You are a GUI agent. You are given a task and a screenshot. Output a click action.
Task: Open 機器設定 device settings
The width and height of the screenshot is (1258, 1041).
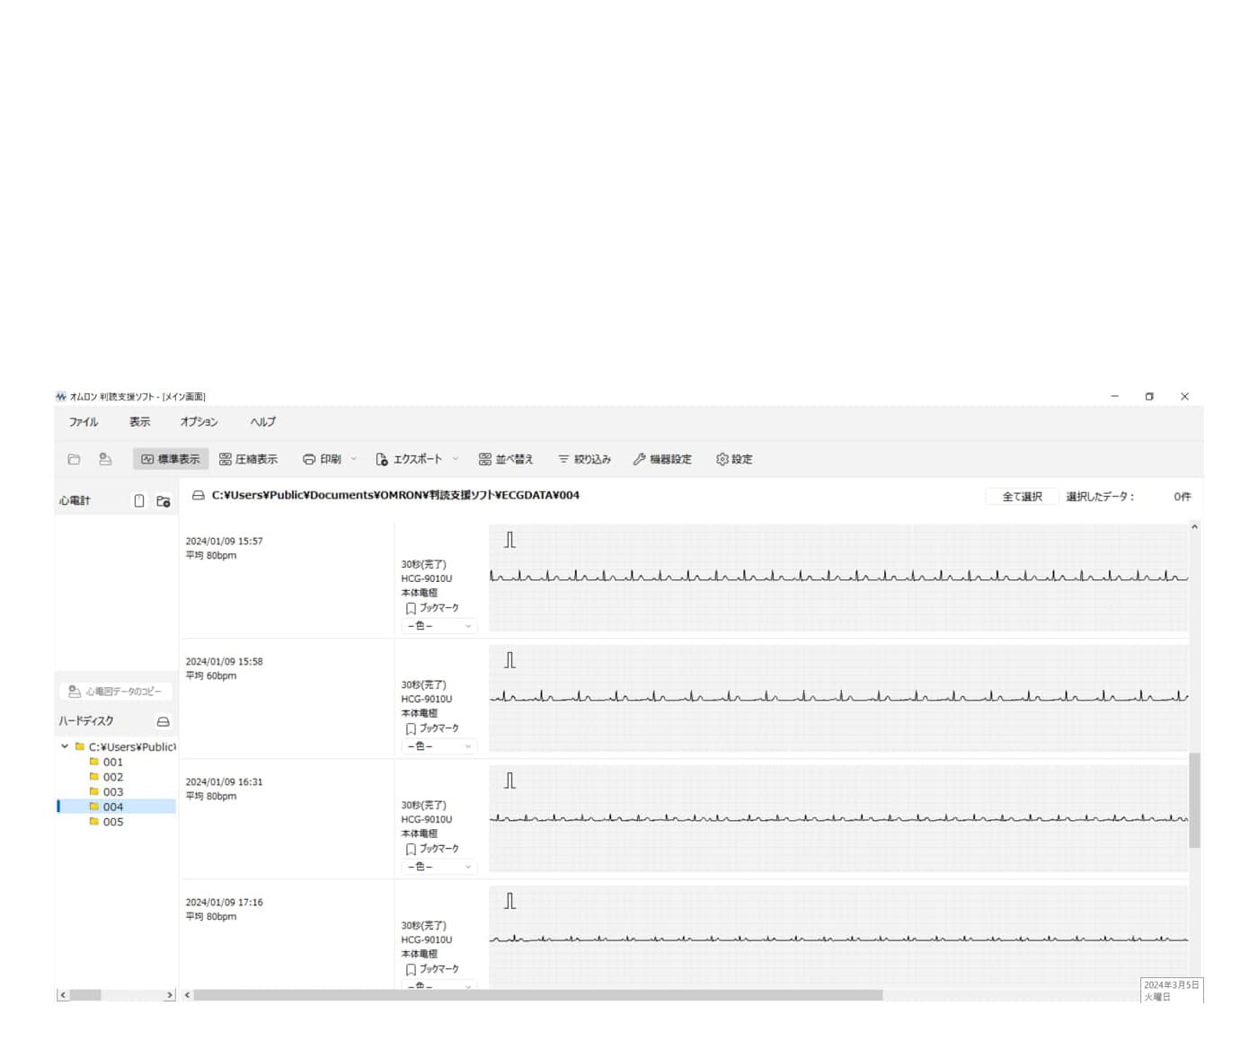662,459
